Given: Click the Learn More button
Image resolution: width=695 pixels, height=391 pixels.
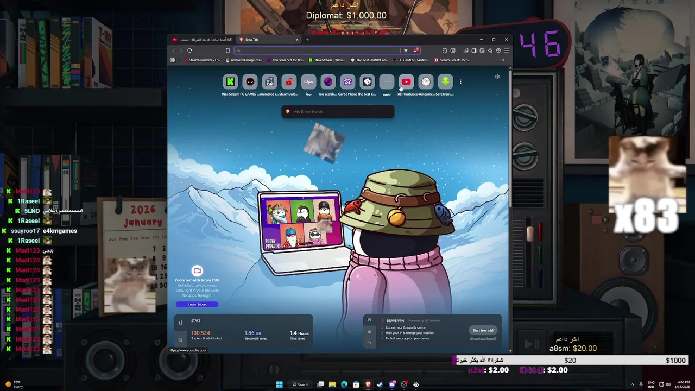Looking at the screenshot, I should (197, 304).
